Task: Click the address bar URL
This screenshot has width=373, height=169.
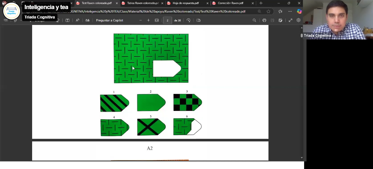Action: 146,11
